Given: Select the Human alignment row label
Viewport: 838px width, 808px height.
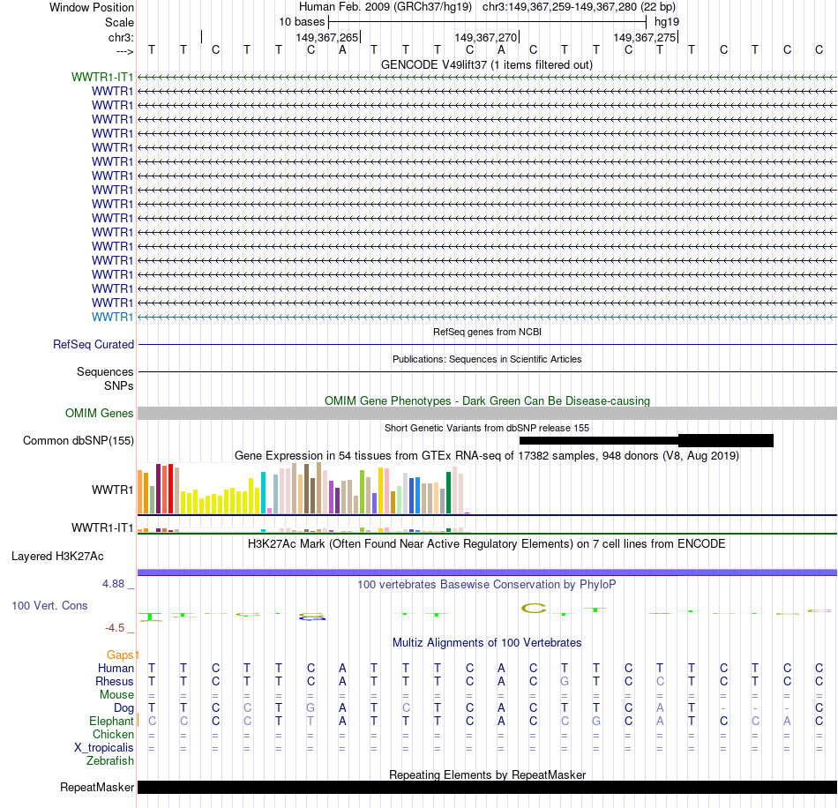Looking at the screenshot, I should point(116,668).
